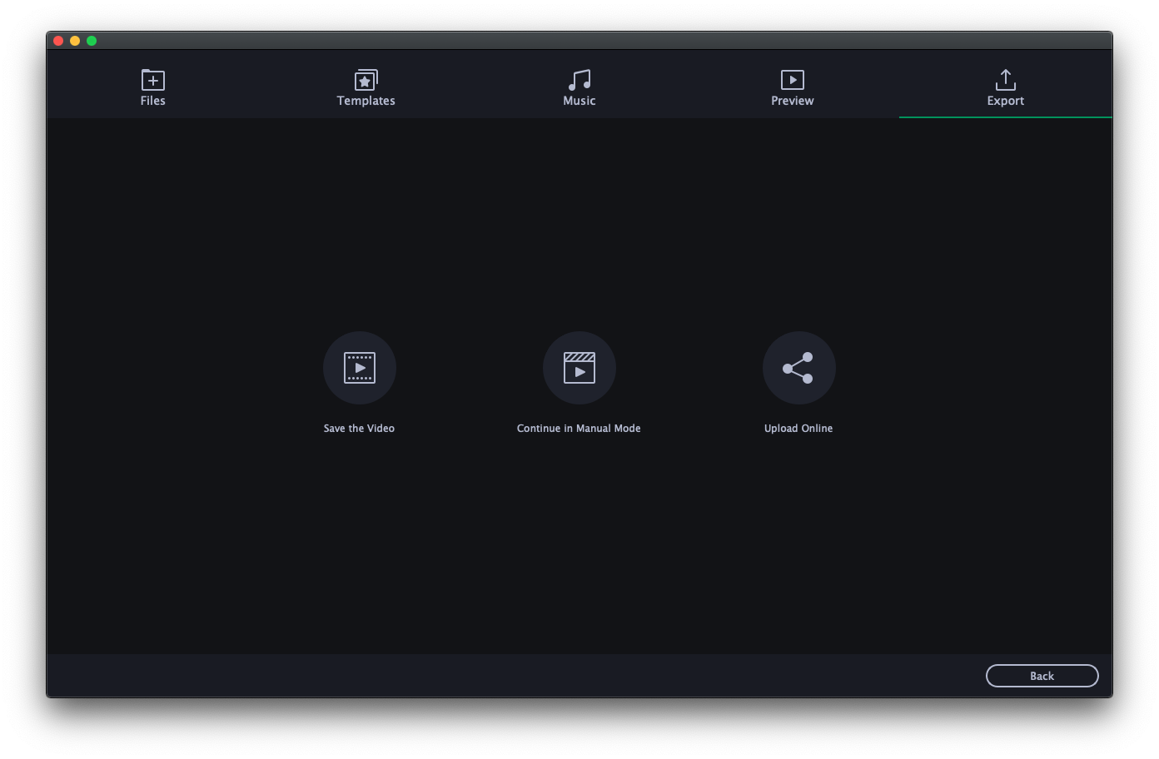1159x759 pixels.
Task: Click the Upload Online label
Action: pos(798,428)
